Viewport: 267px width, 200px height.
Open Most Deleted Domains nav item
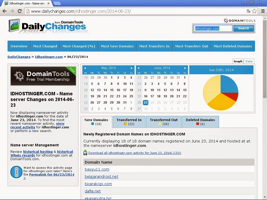tap(233, 46)
